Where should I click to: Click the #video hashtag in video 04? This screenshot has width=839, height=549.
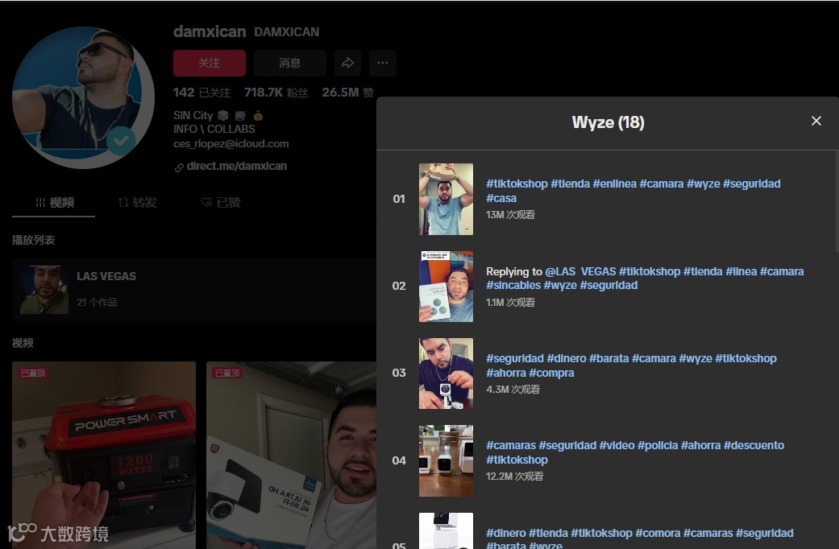(x=617, y=445)
